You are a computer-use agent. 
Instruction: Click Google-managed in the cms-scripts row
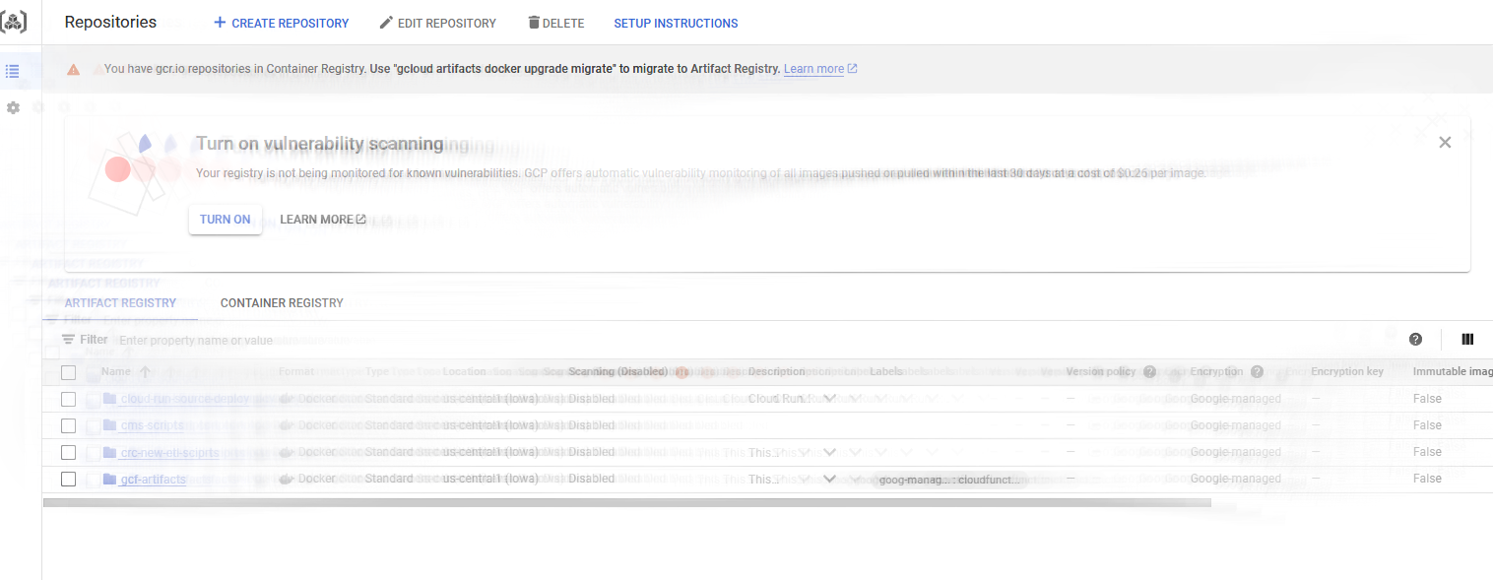pos(1236,425)
